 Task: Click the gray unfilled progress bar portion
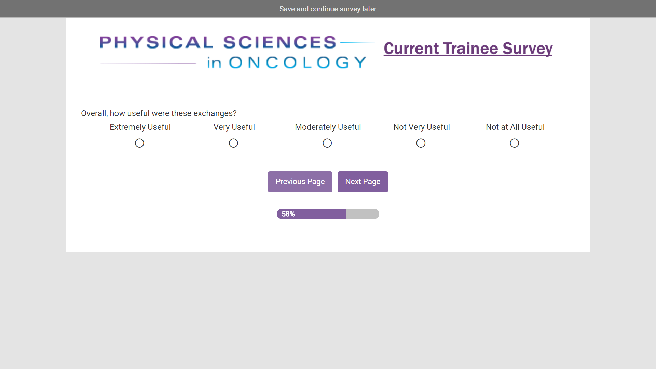362,214
